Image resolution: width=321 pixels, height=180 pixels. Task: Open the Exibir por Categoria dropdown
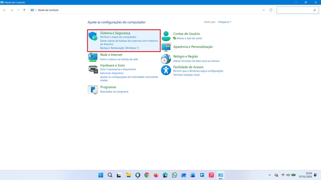(x=224, y=22)
